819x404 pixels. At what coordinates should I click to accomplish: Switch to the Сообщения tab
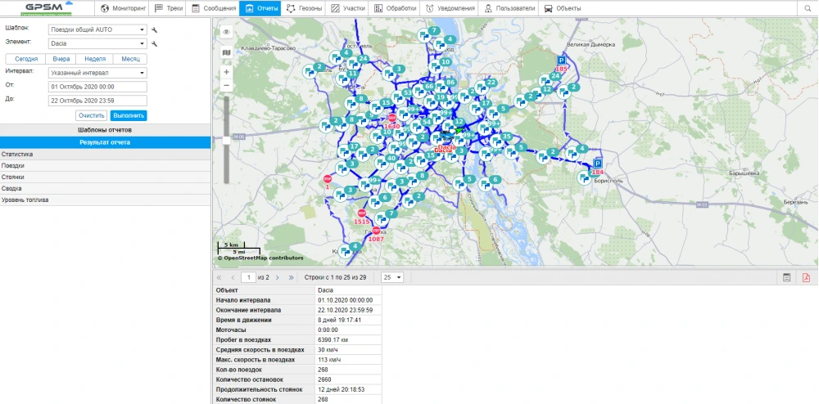coord(211,8)
